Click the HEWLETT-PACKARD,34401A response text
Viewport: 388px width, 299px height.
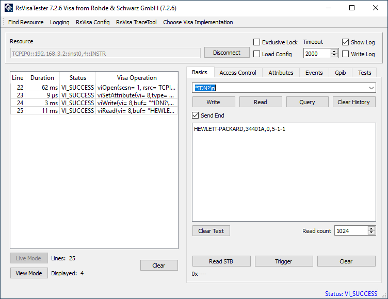point(239,129)
